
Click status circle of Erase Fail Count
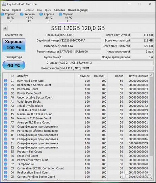point(5,156)
